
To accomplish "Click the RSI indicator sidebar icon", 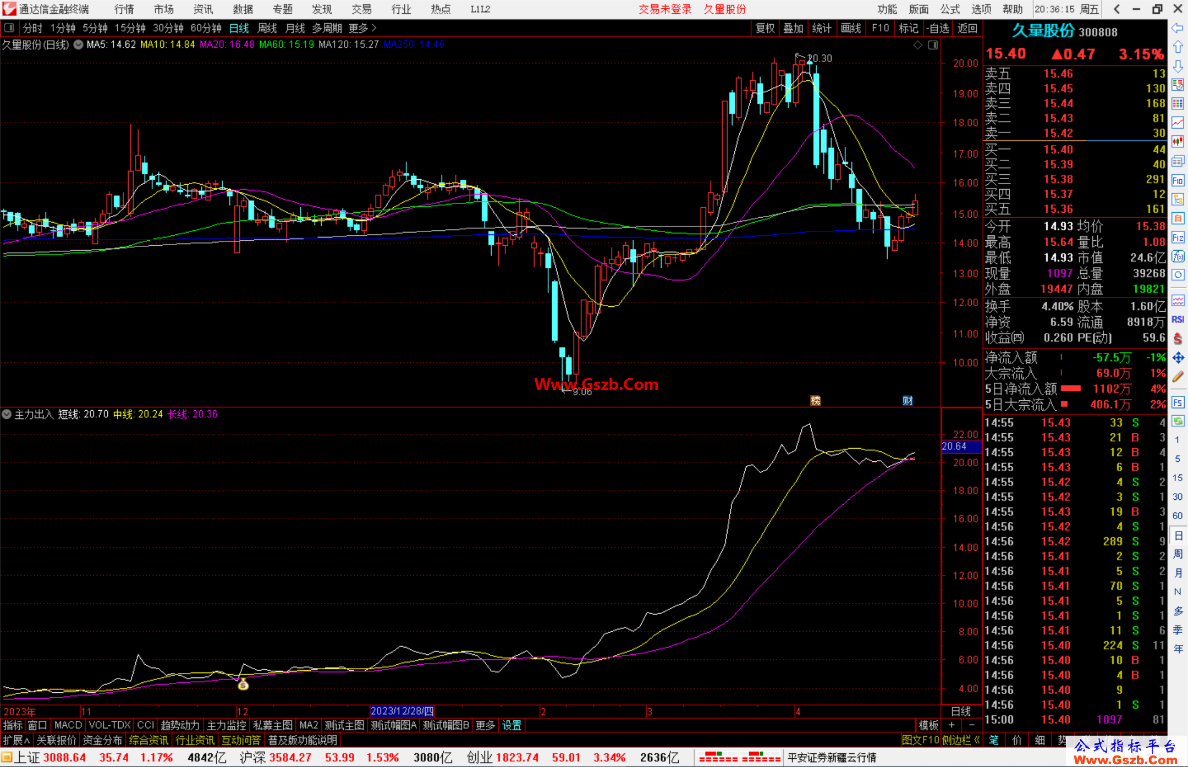I will (1178, 319).
